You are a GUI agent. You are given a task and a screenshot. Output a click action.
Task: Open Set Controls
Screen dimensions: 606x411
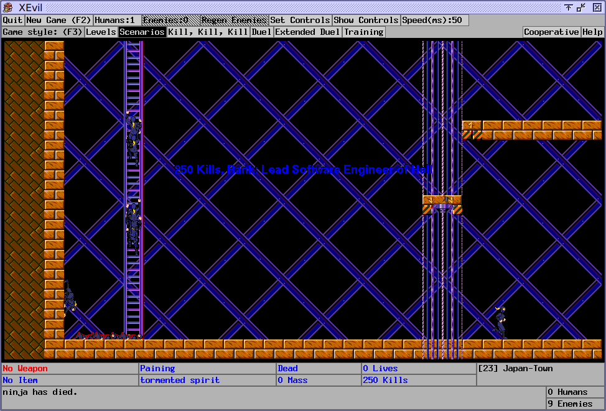300,20
